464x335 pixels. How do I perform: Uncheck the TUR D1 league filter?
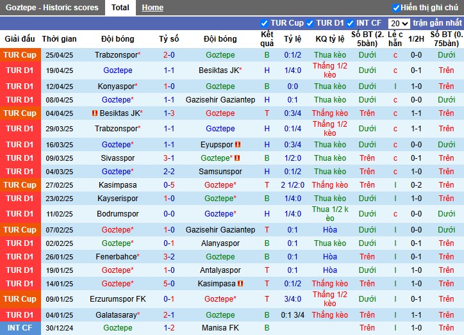coord(310,23)
